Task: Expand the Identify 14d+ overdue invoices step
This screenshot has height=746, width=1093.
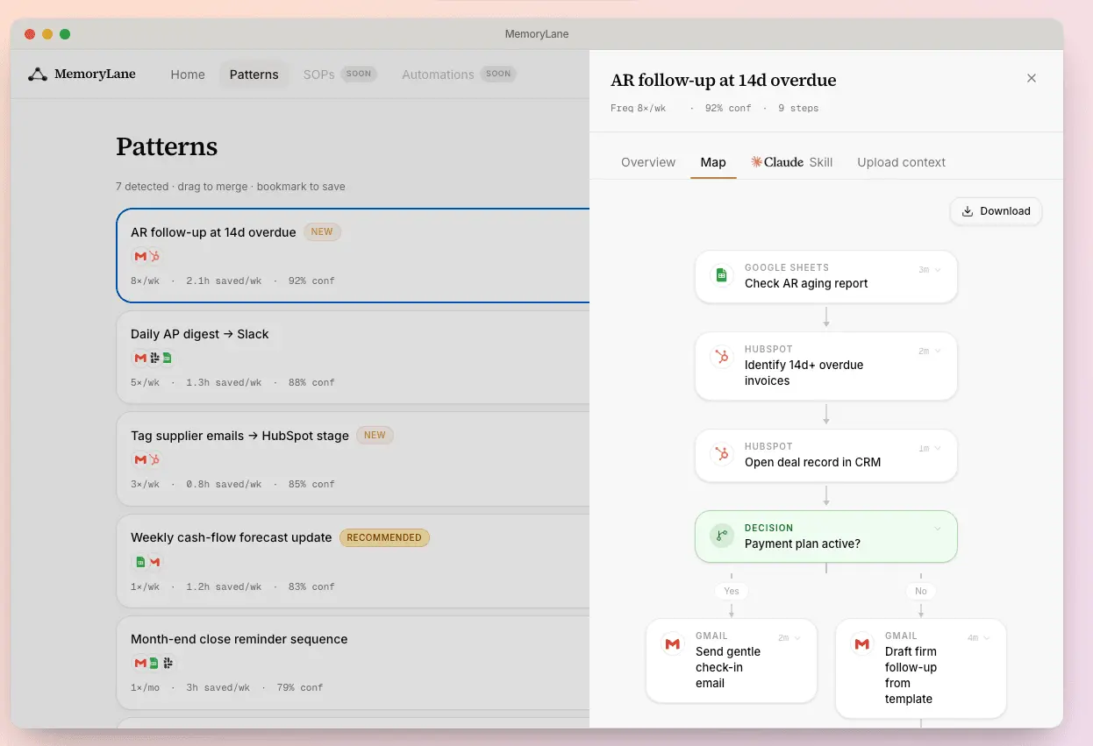Action: click(x=938, y=352)
